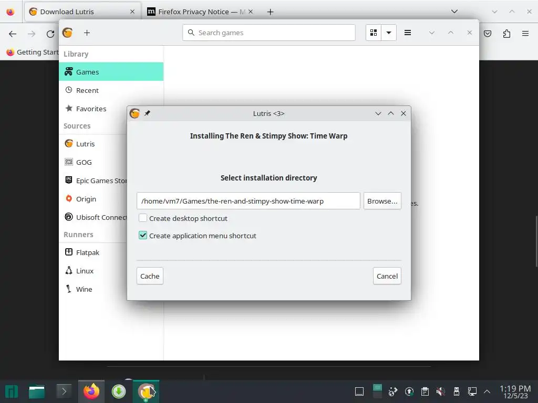Click muted volume tray icon

point(441,391)
